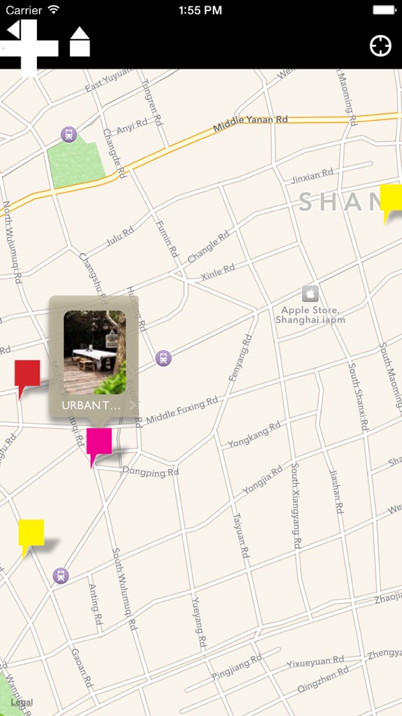
Task: Tap metro station icon near Gaoan Rd
Action: coord(61,575)
